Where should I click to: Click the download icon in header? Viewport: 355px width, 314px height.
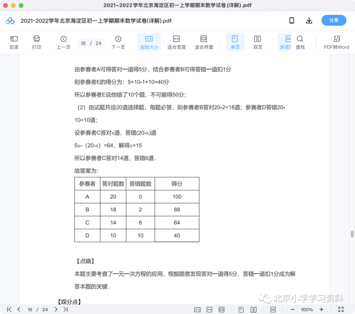309,21
